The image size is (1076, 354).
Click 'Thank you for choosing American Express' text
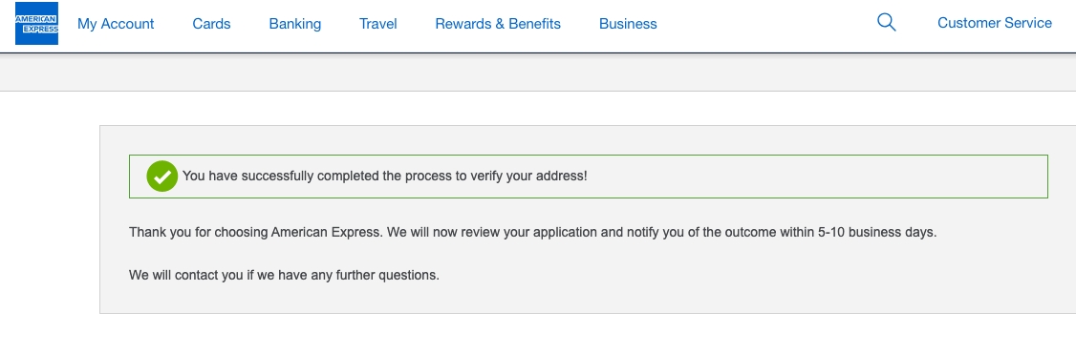255,232
